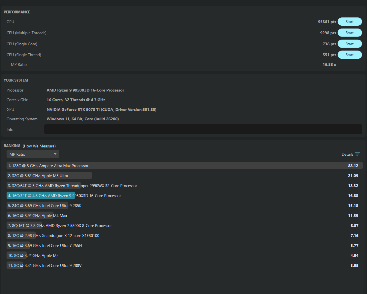Click the 9298 pts multi-thread score
The image size is (367, 294).
[x=328, y=33]
